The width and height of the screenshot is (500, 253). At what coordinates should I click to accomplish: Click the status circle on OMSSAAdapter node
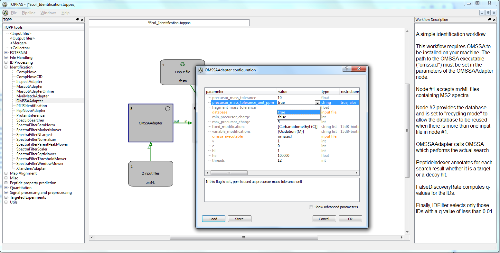tap(167, 109)
